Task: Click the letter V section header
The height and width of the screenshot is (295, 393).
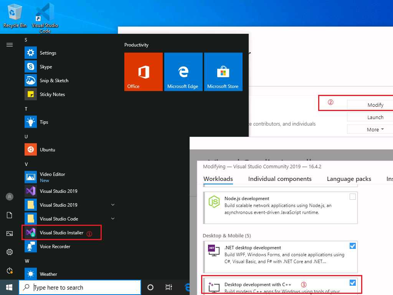Action: pos(26,164)
